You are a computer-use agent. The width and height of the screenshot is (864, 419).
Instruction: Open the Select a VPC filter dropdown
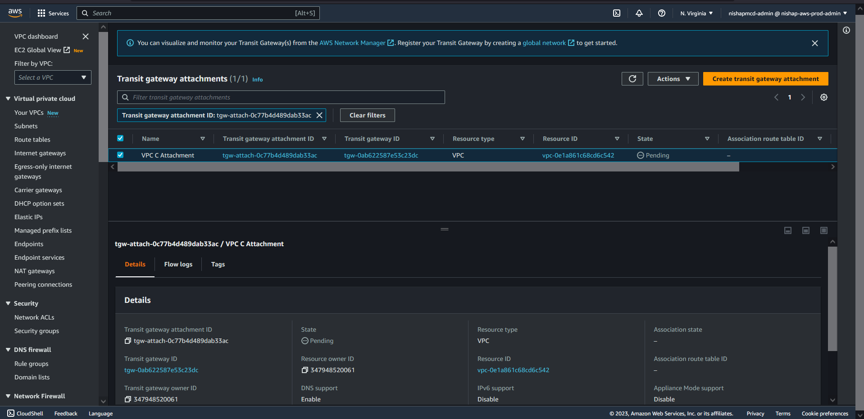pos(53,77)
